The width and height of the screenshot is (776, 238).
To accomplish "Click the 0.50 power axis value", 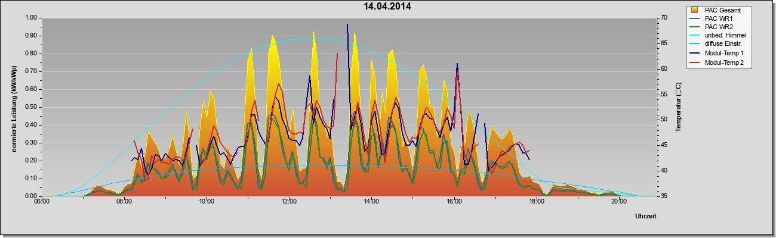I will coord(30,107).
